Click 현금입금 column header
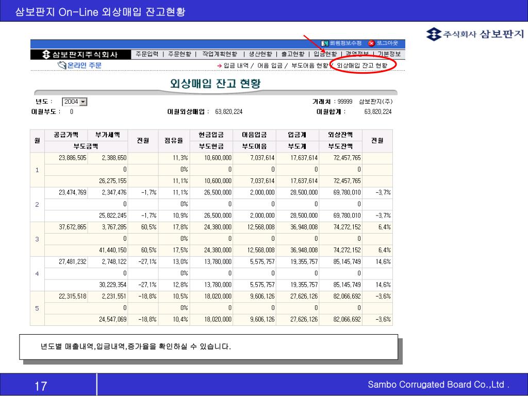528x396 pixels. tap(211, 135)
